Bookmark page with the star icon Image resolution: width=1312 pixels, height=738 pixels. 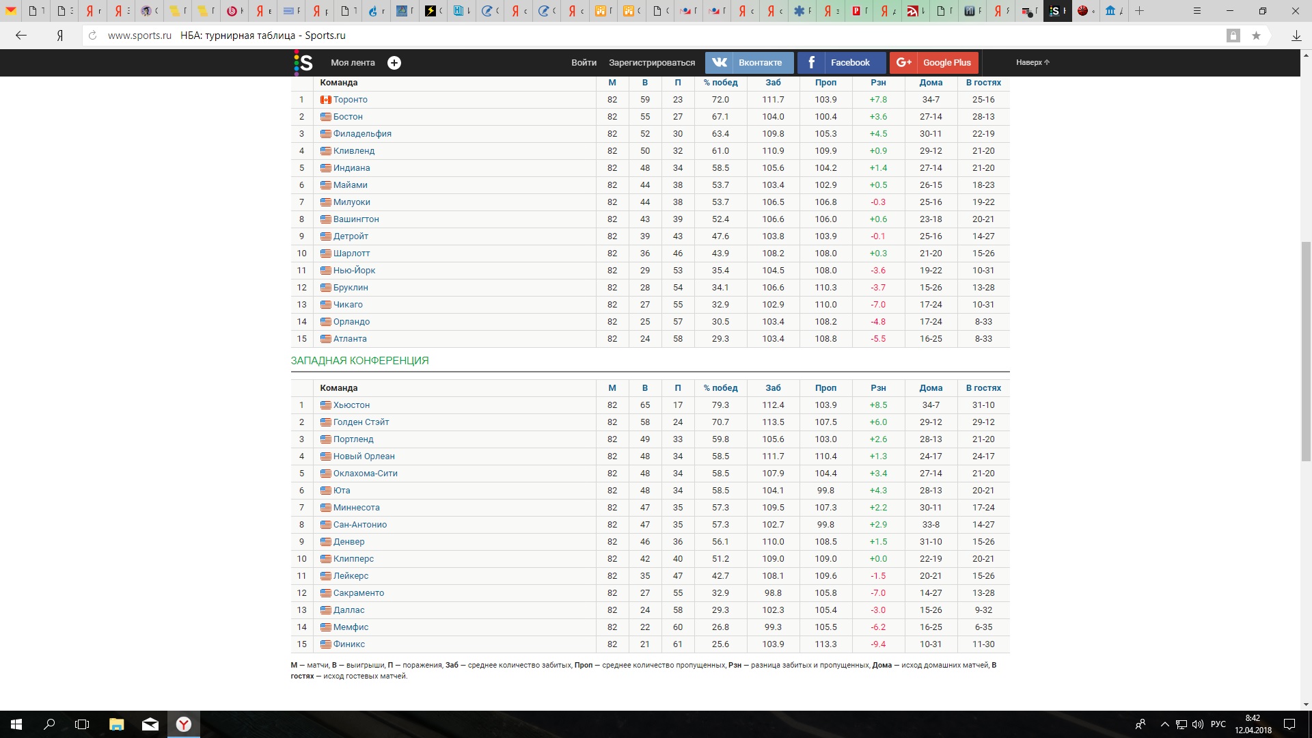pyautogui.click(x=1256, y=36)
